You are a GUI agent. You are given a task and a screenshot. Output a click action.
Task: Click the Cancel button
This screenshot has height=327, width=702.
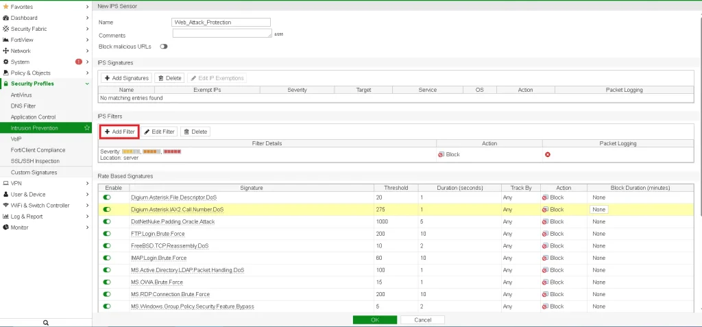pos(422,320)
